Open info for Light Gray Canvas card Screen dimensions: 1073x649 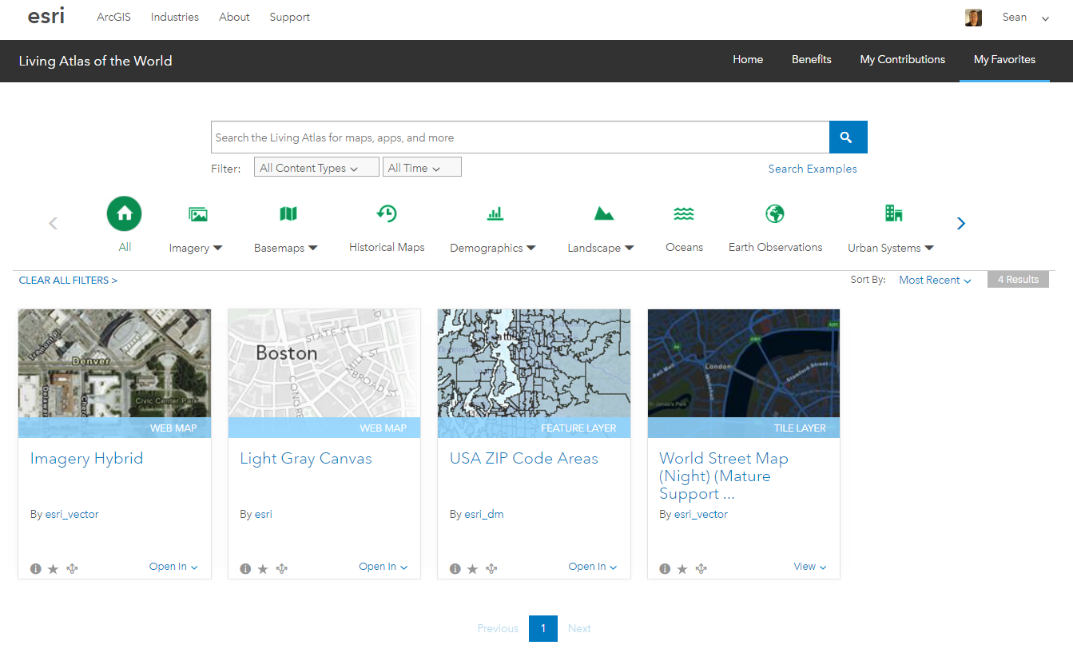pyautogui.click(x=245, y=569)
